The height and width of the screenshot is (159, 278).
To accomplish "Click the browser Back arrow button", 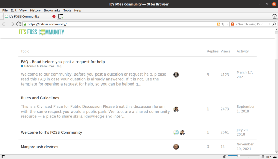I will point(4,24).
